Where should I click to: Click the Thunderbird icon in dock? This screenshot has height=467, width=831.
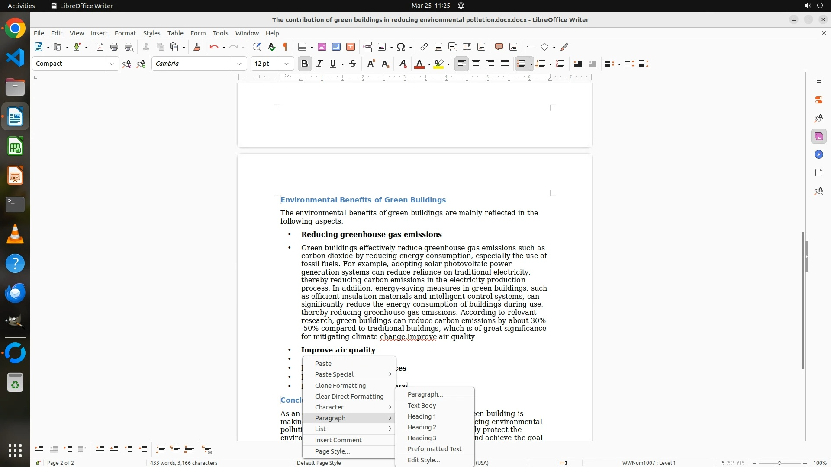pyautogui.click(x=15, y=293)
